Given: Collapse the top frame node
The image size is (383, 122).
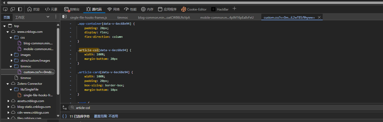Looking at the screenshot, I should point(4,26).
